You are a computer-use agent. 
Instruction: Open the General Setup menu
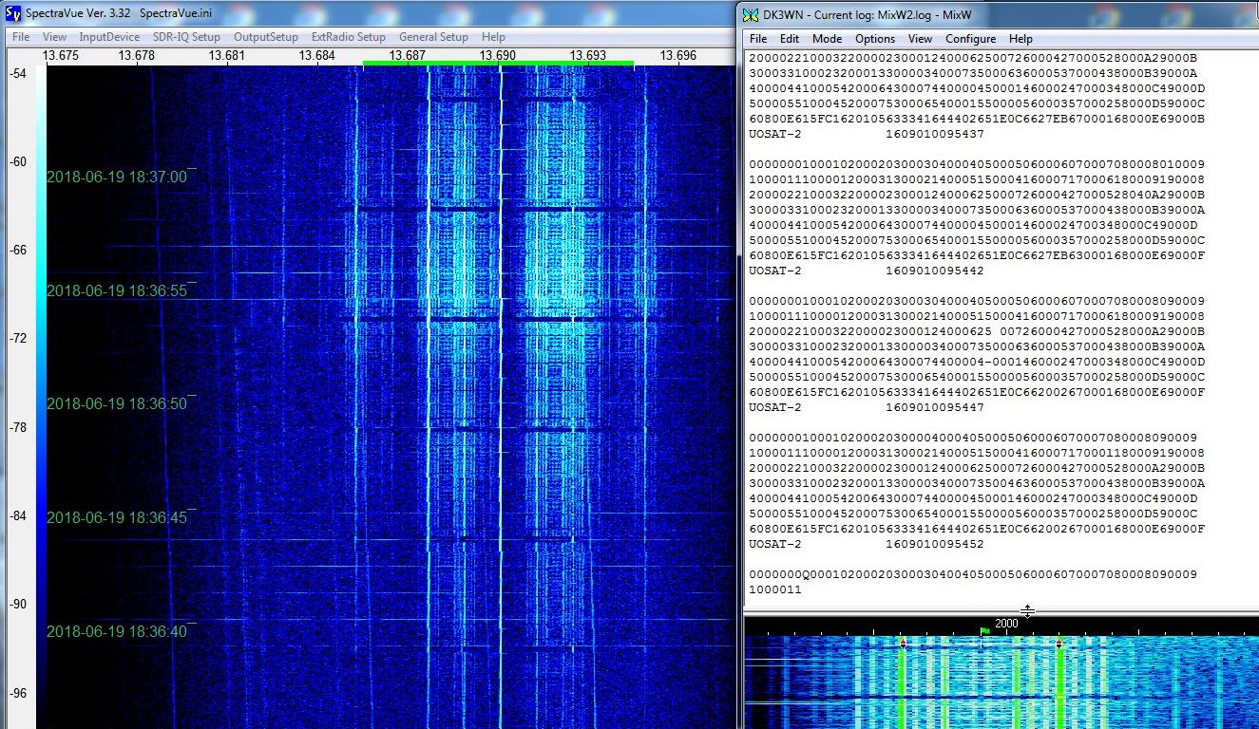click(433, 37)
